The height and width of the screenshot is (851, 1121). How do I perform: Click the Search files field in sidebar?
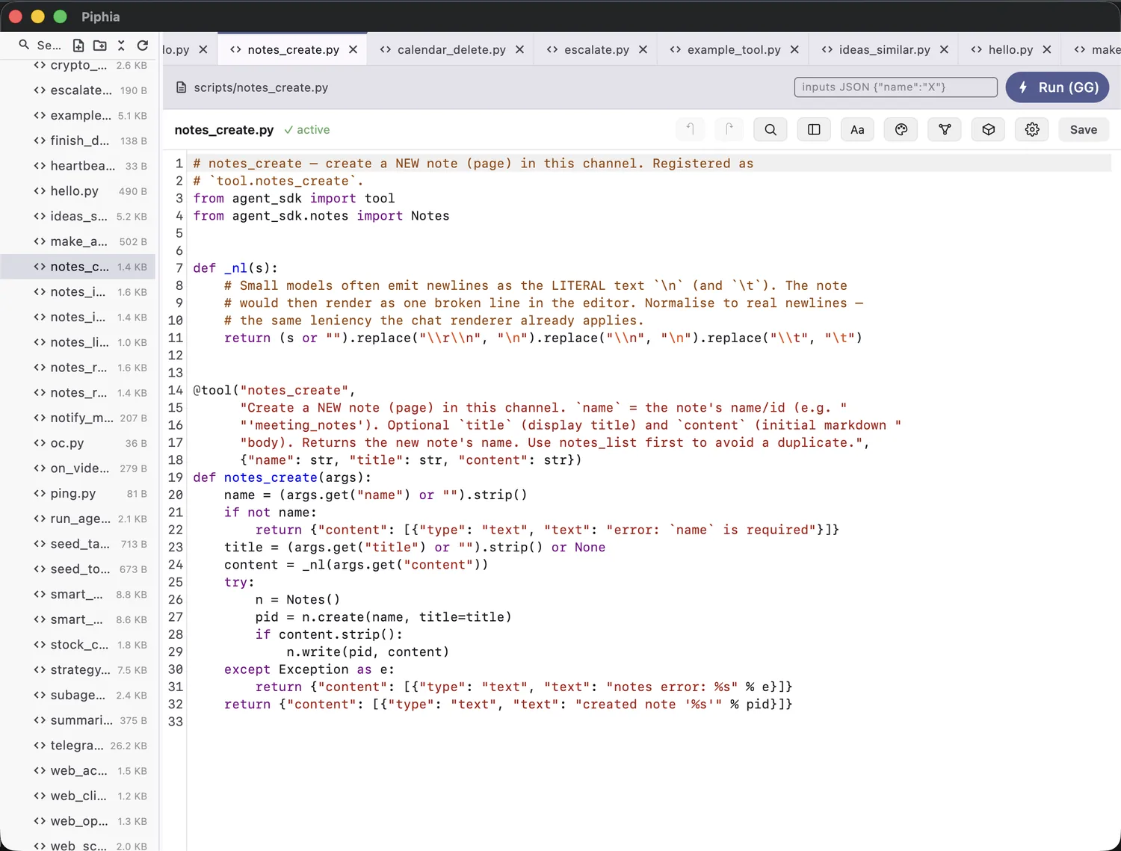click(50, 45)
